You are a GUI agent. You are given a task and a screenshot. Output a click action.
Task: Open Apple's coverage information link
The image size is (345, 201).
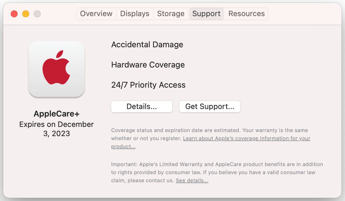pos(247,138)
